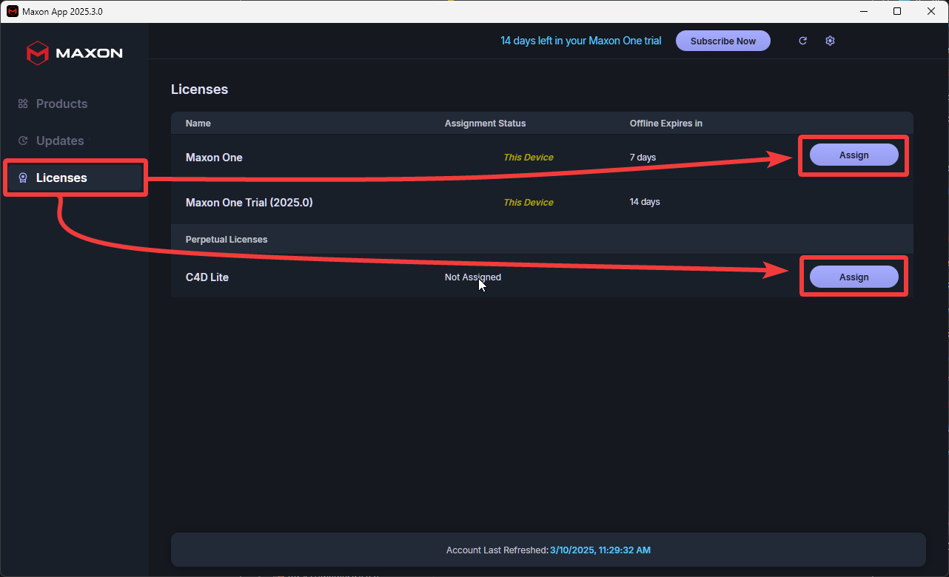The height and width of the screenshot is (577, 949).
Task: Click the account last refreshed timestamp
Action: [x=600, y=550]
